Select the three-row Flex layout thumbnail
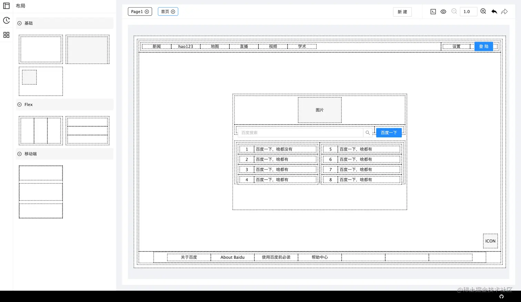This screenshot has width=521, height=302. (88, 130)
